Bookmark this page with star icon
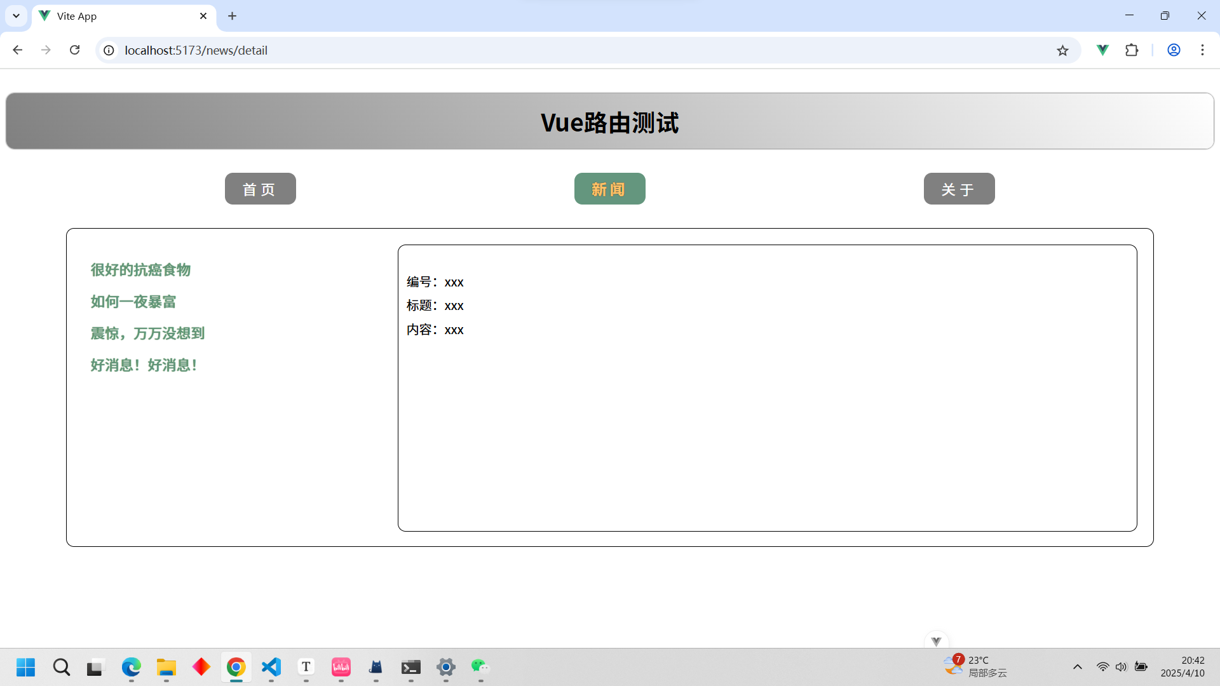The width and height of the screenshot is (1220, 686). (1062, 50)
